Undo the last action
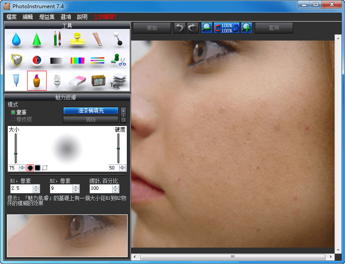This screenshot has width=345, height=264. (180, 28)
